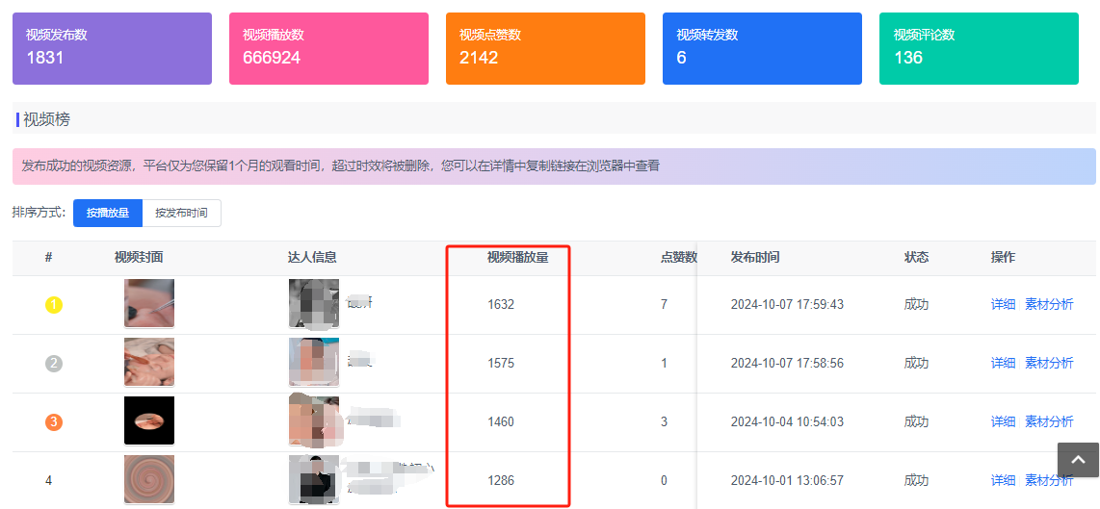Screen dimensions: 1100x509
Task: Click the pink 视频播放数 stat card
Action: pos(328,48)
